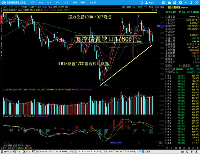Select 模板 tab at bottom left
This screenshot has height=154, width=200.
pyautogui.click(x=10, y=146)
